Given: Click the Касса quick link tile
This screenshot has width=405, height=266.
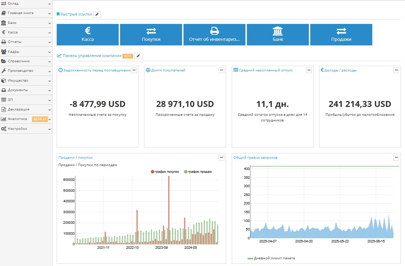Looking at the screenshot, I should [87, 35].
